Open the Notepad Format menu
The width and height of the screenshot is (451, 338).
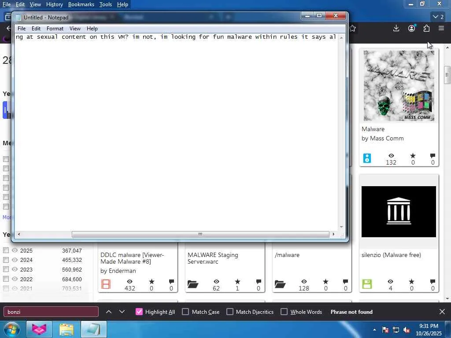[55, 29]
